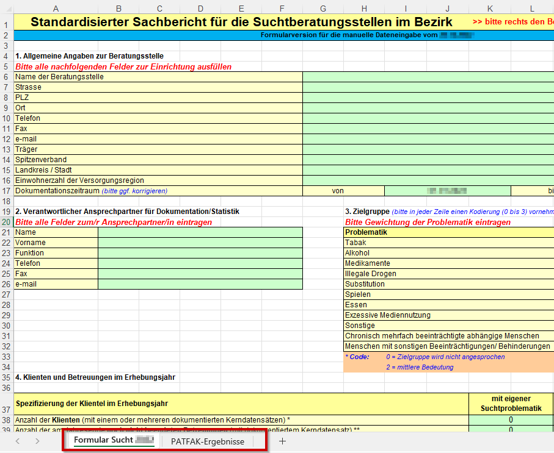
Task: Click the previous sheet navigation arrow
Action: click(x=18, y=441)
